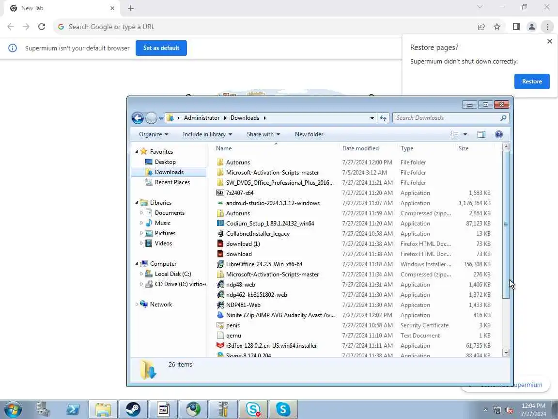558x419 pixels.
Task: Create a New folder in Downloads
Action: [x=309, y=134]
